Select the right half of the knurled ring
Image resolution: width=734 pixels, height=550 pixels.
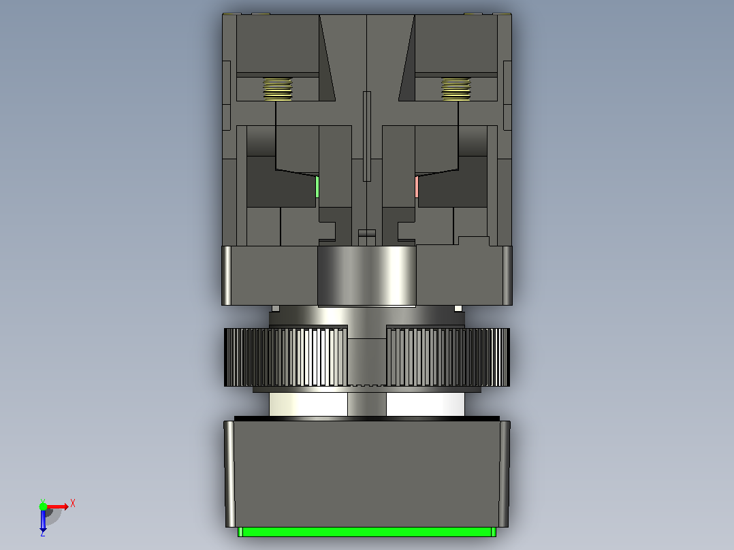pyautogui.click(x=448, y=357)
